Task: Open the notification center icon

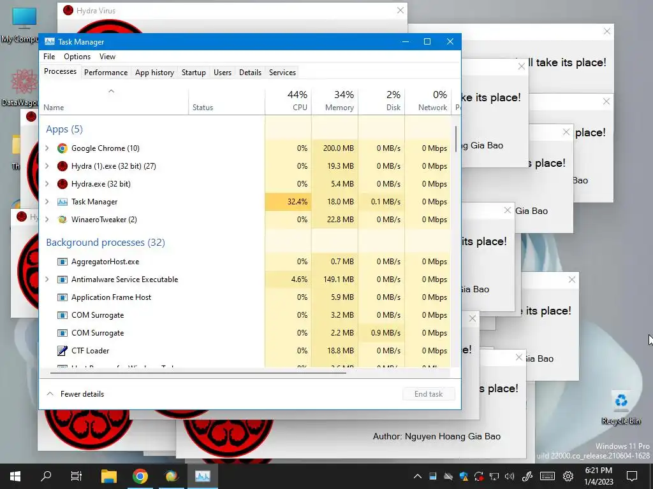Action: [632, 476]
